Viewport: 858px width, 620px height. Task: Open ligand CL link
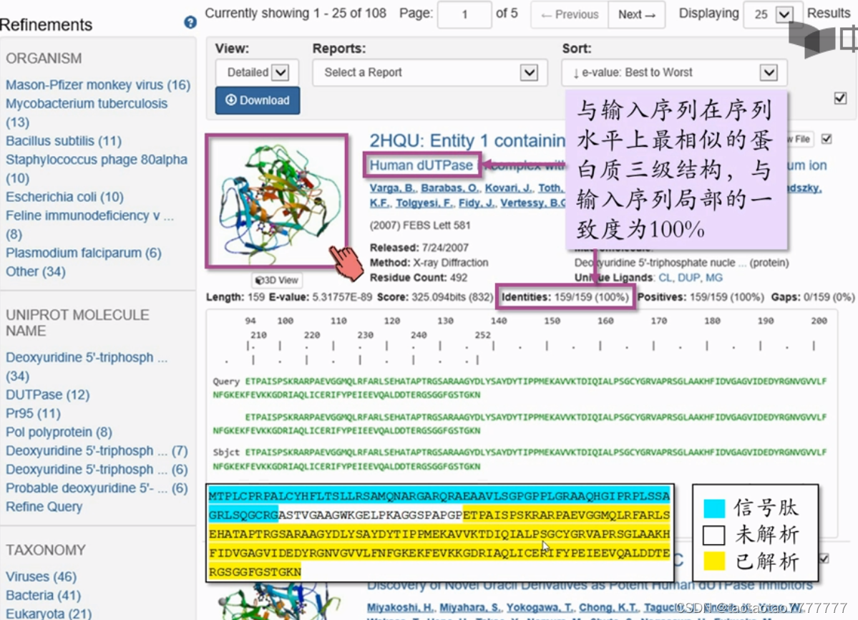click(x=665, y=278)
